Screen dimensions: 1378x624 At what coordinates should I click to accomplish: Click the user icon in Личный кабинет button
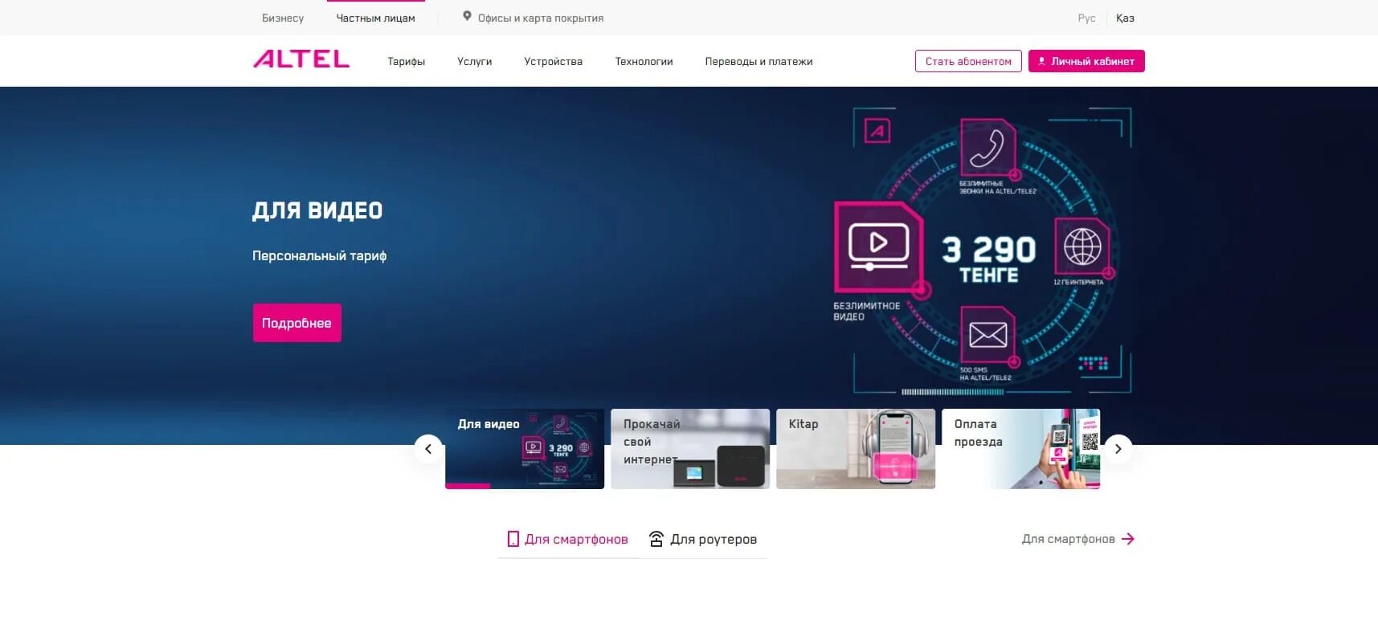pyautogui.click(x=1041, y=61)
